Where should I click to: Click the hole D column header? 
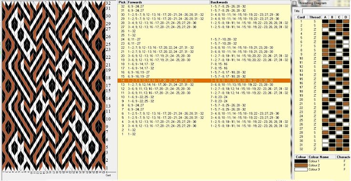click(346, 17)
